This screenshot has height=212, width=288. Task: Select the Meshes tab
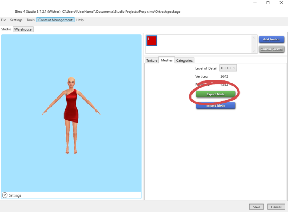tap(166, 60)
